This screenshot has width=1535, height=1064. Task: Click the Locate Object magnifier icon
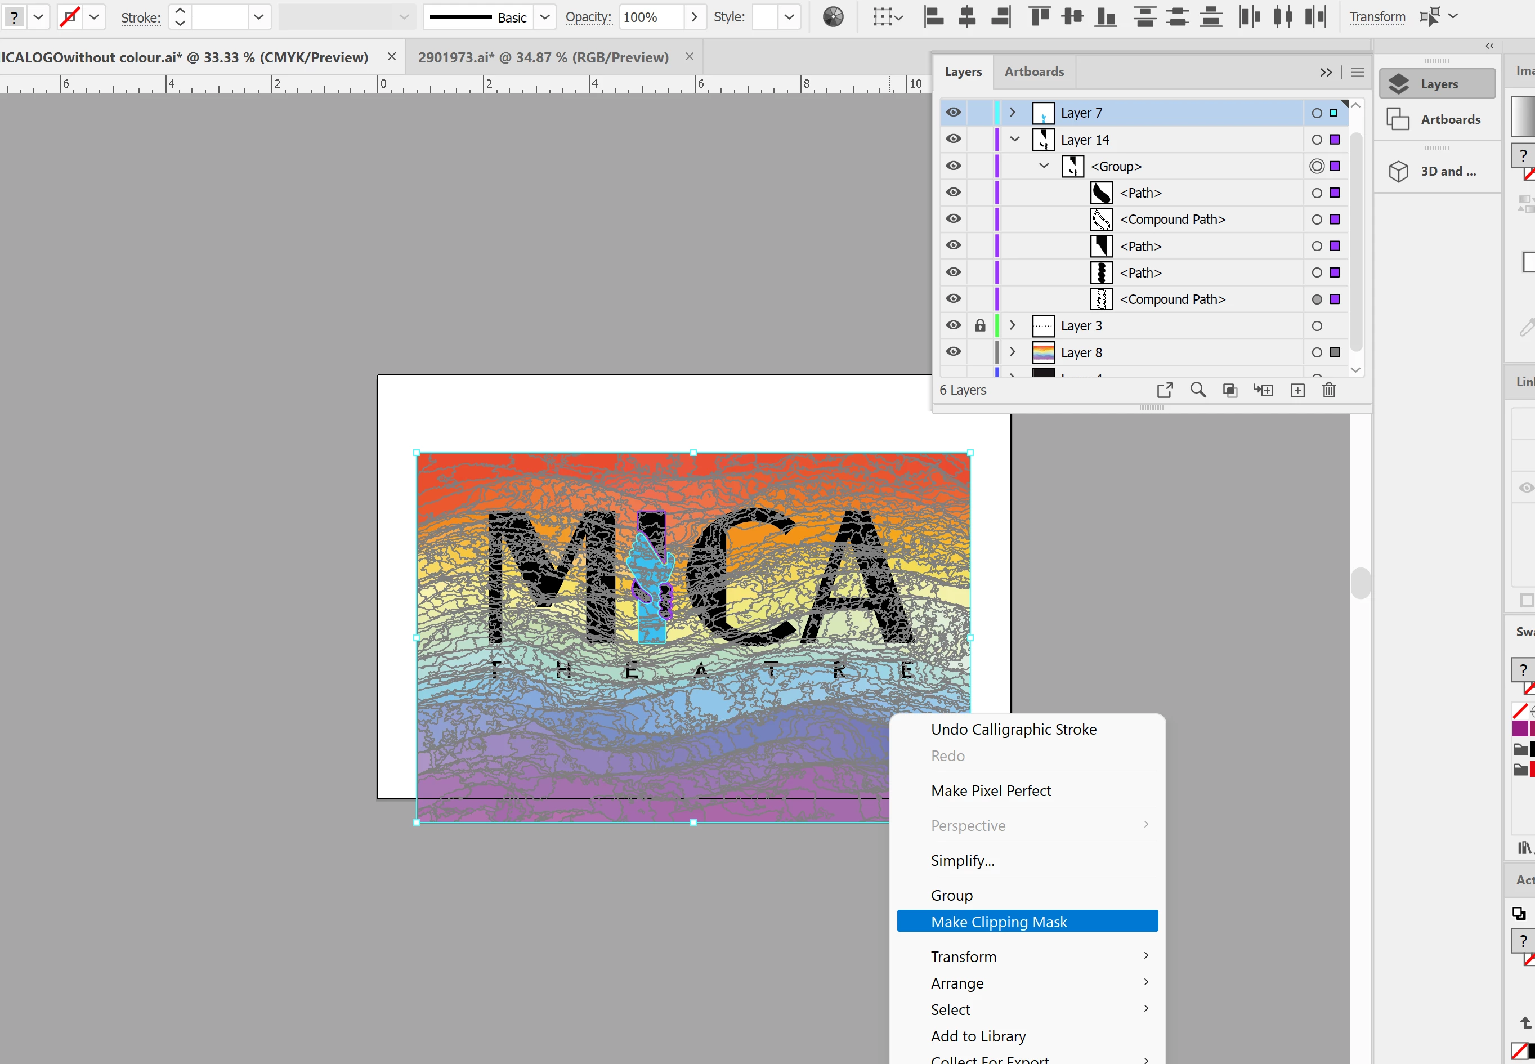(x=1198, y=390)
